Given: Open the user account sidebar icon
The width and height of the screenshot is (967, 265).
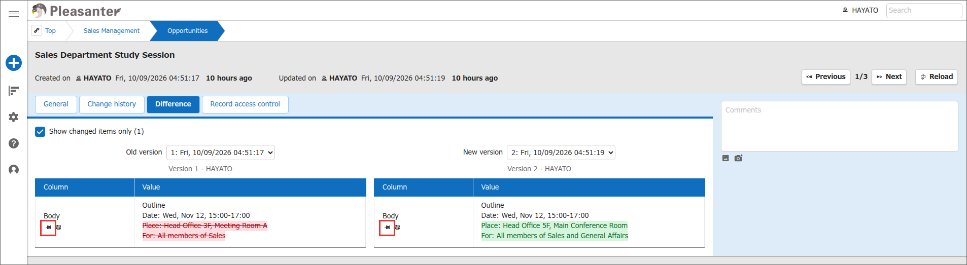Looking at the screenshot, I should 14,169.
